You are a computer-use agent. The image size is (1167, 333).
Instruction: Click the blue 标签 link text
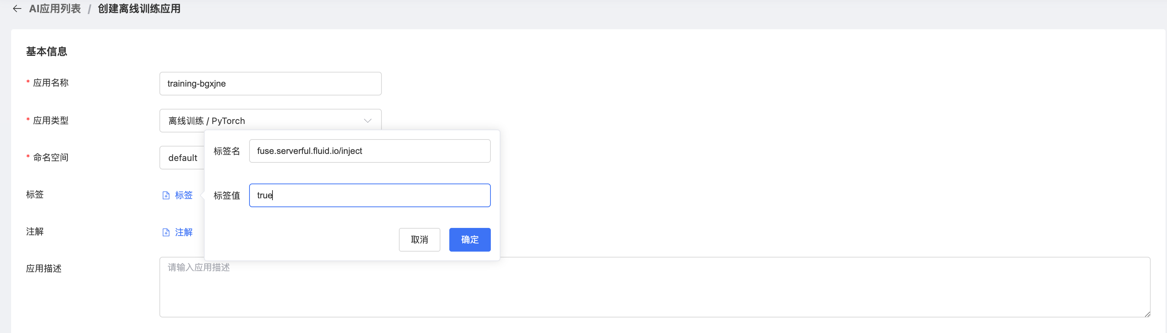tap(184, 195)
